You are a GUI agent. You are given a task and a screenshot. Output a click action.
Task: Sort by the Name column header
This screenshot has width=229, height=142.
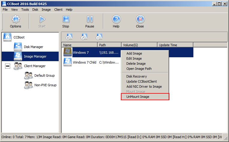(80, 45)
